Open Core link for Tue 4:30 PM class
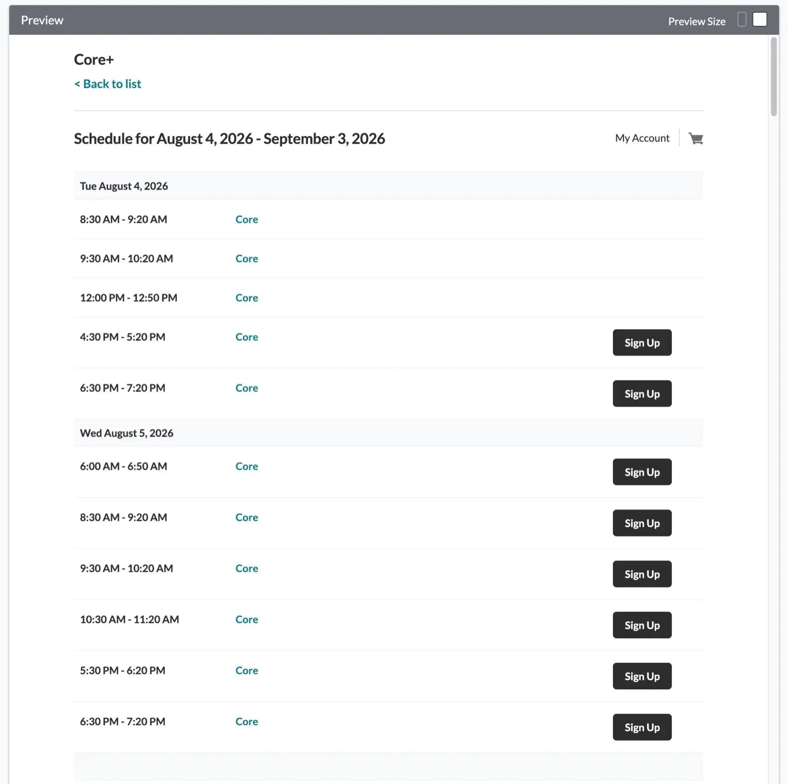Viewport: 788px width, 784px height. tap(246, 337)
